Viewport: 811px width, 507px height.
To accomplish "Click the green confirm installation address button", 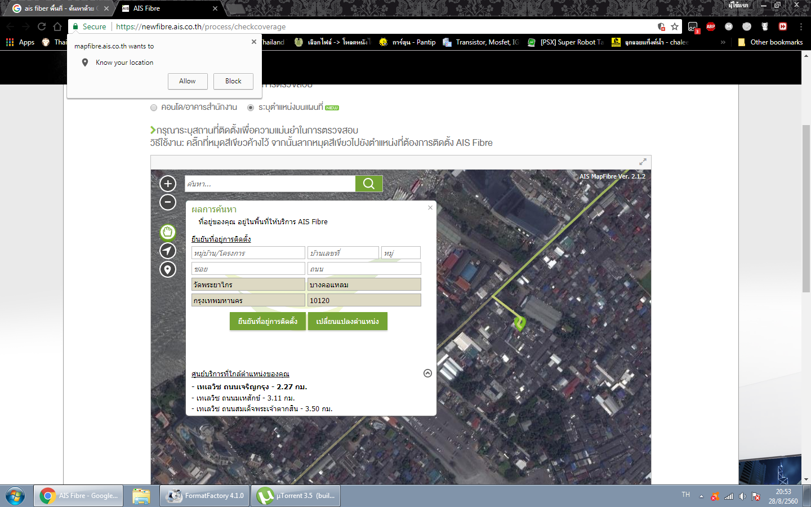I will click(268, 321).
